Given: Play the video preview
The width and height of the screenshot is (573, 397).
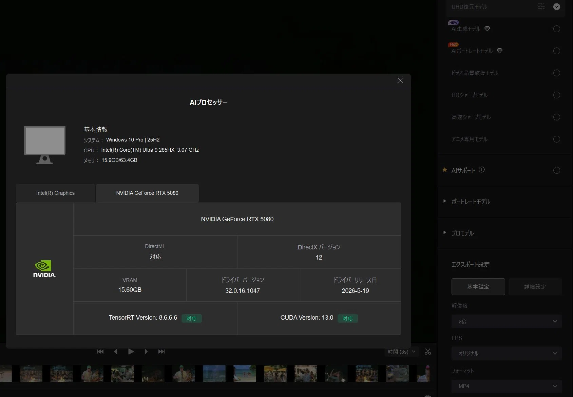Looking at the screenshot, I should pos(131,352).
